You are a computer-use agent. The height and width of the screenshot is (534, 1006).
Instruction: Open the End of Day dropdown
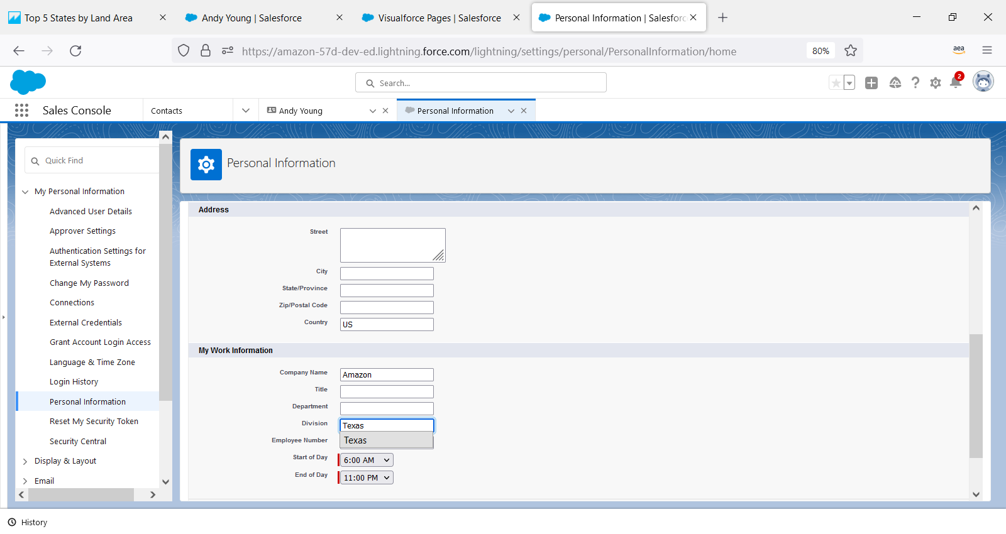click(366, 478)
